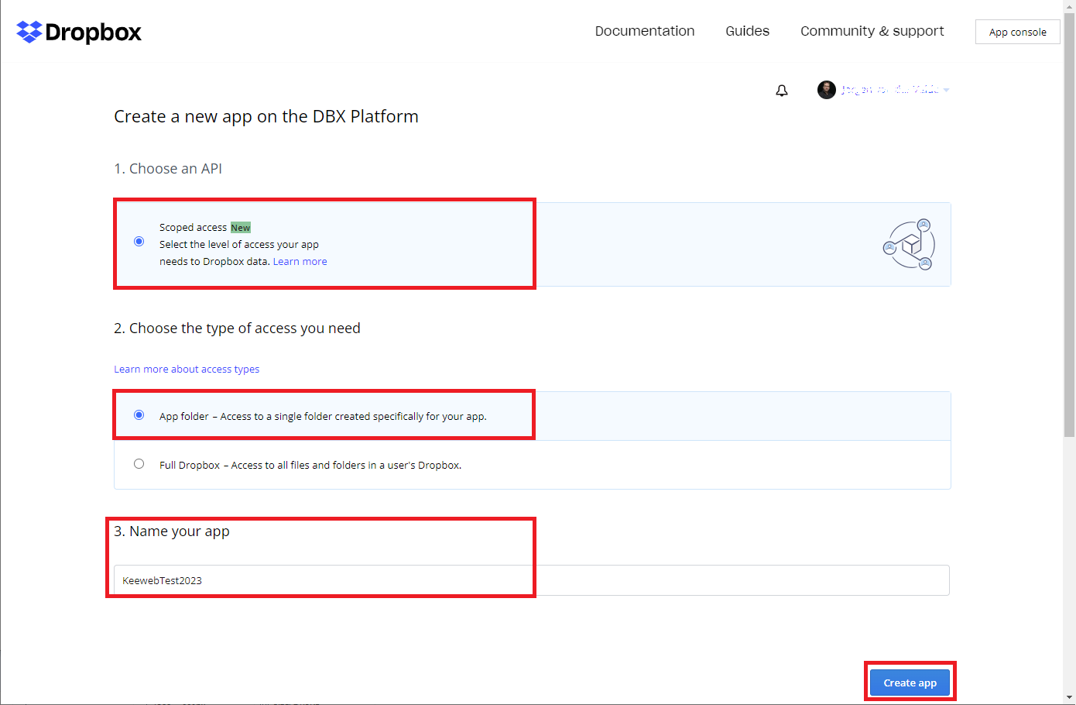Click the page vertical scrollbar thumb
The height and width of the screenshot is (705, 1076).
coord(1069,225)
